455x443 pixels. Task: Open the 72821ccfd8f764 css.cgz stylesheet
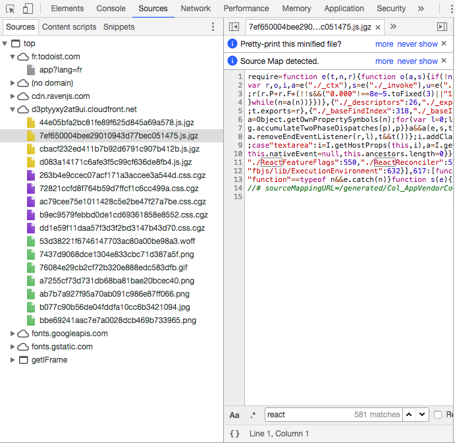(x=119, y=189)
